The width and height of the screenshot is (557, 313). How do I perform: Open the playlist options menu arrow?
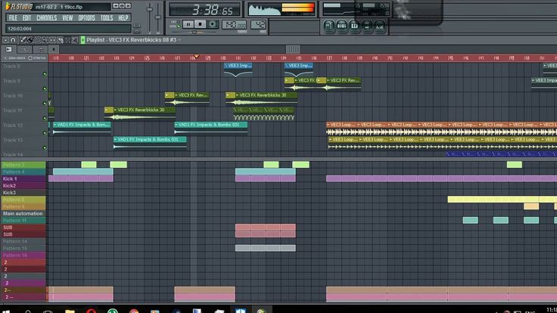6,40
